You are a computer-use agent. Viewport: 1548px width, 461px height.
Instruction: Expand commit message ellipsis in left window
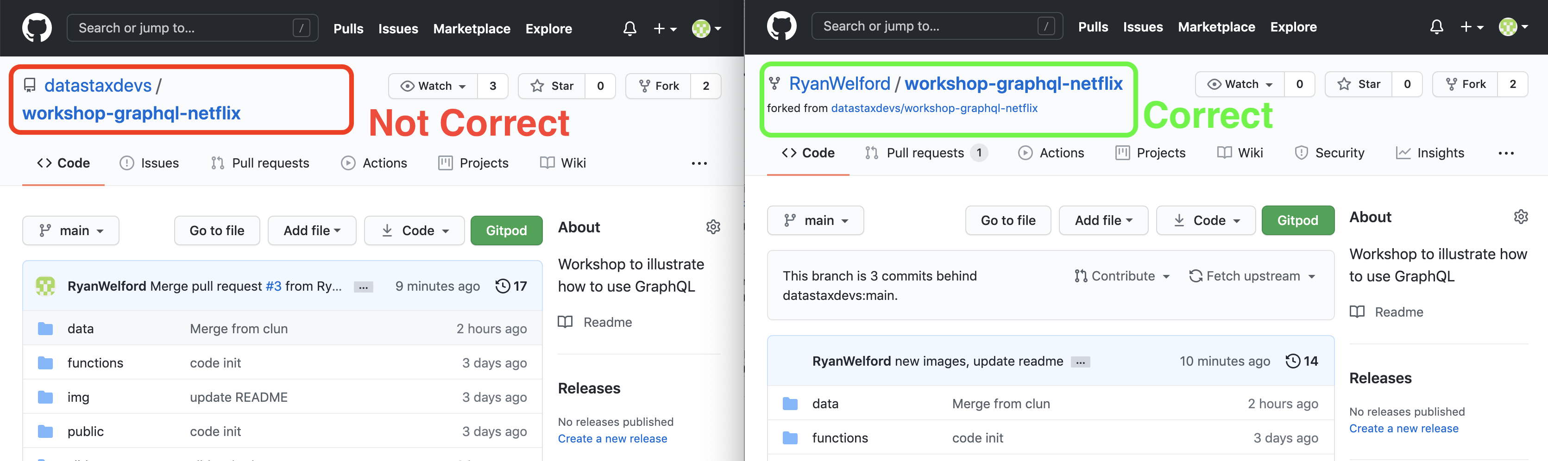(x=363, y=287)
